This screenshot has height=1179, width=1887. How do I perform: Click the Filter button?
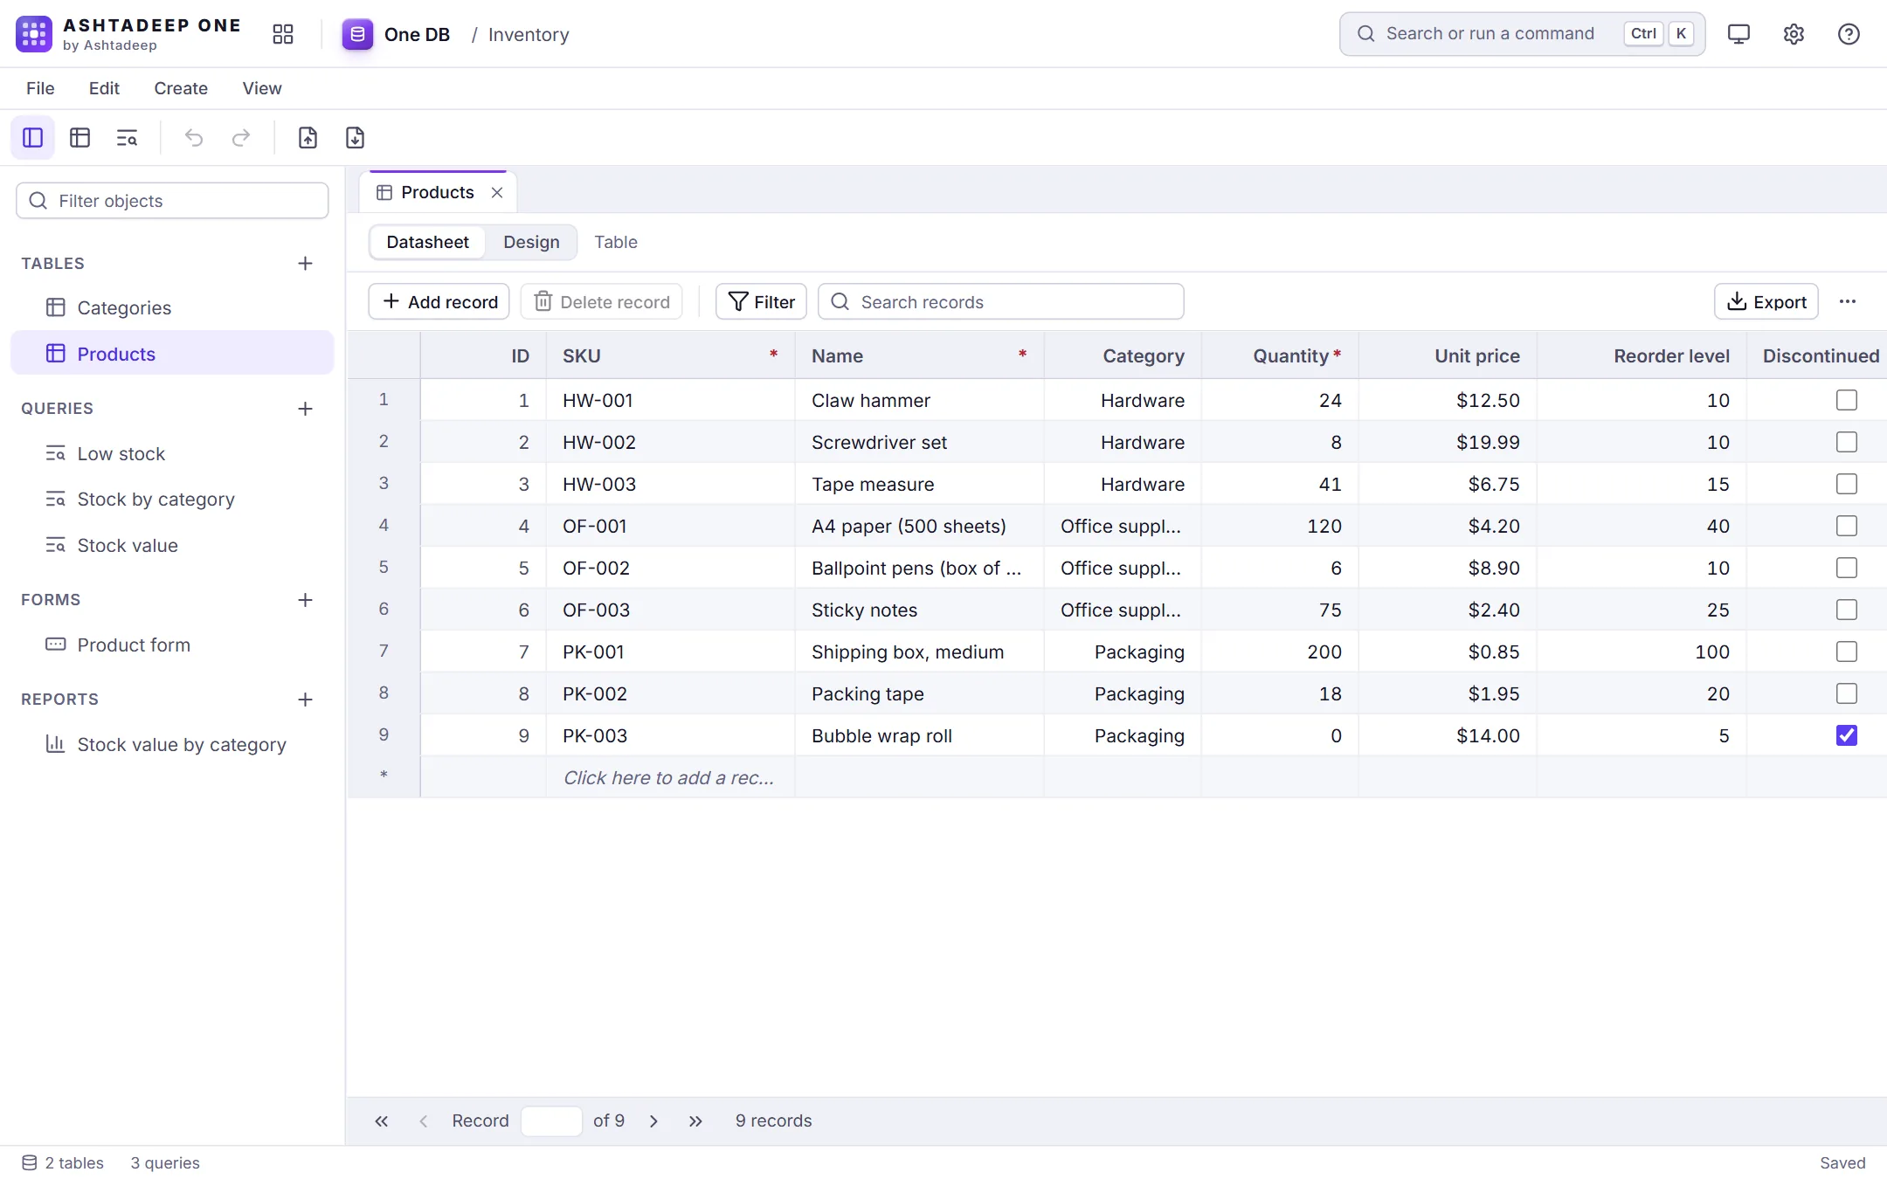coord(761,301)
